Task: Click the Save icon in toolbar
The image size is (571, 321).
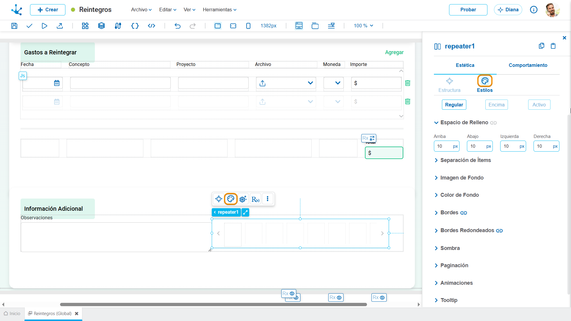Action: (14, 26)
